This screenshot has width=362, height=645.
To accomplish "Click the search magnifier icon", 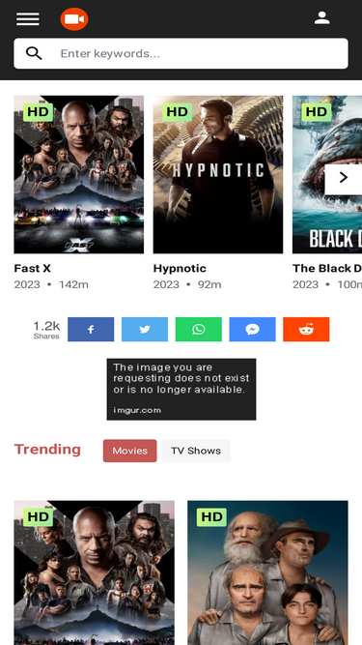I will coord(34,53).
